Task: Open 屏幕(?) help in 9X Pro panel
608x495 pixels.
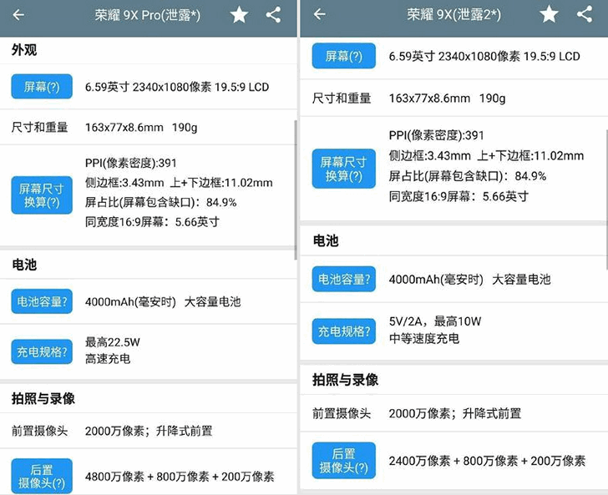Action: [42, 87]
